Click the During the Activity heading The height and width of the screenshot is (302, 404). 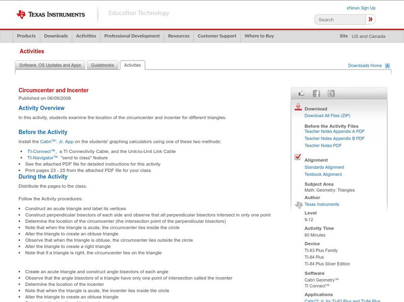43,177
